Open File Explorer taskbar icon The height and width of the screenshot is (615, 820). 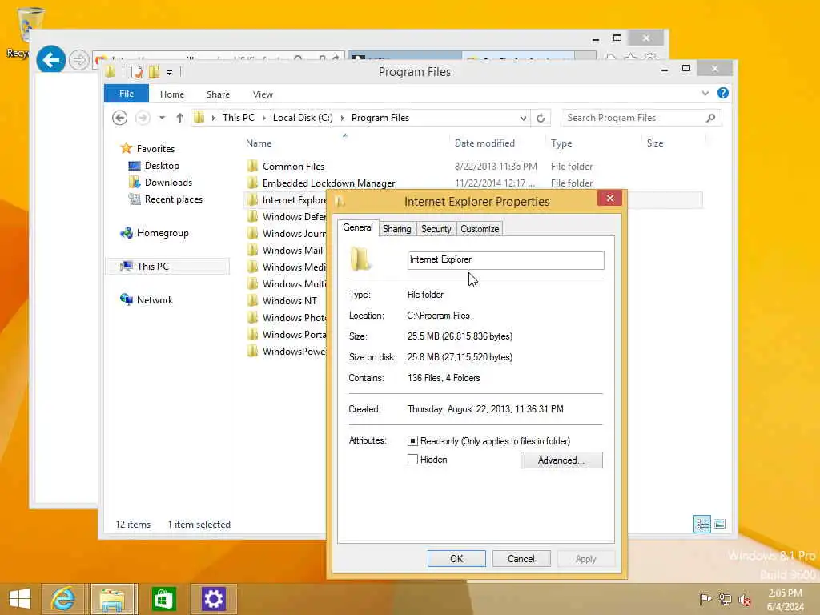coord(114,599)
